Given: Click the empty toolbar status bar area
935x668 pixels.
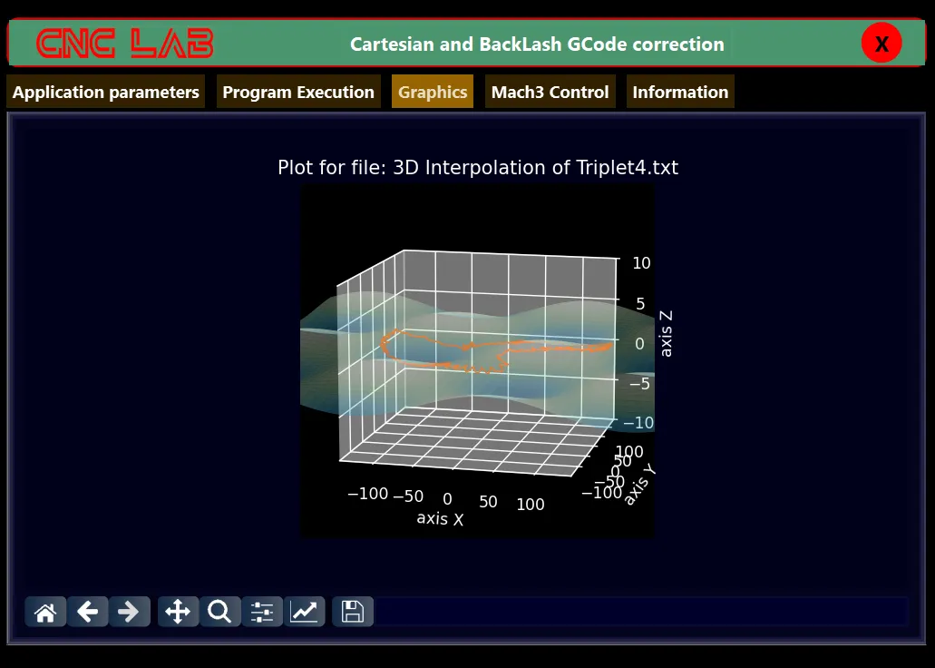Looking at the screenshot, I should (x=639, y=612).
